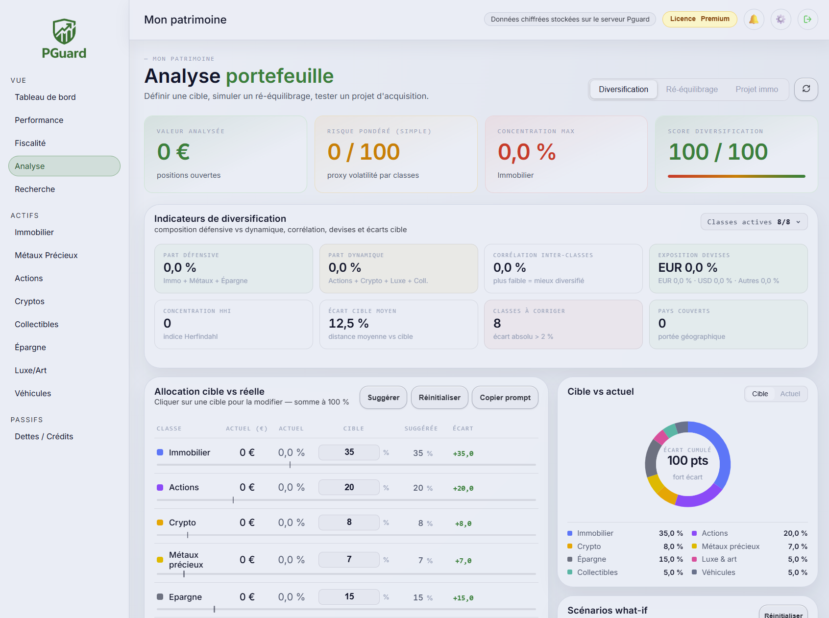Click the blue Immobilier color swatch in table
829x618 pixels.
pos(160,452)
